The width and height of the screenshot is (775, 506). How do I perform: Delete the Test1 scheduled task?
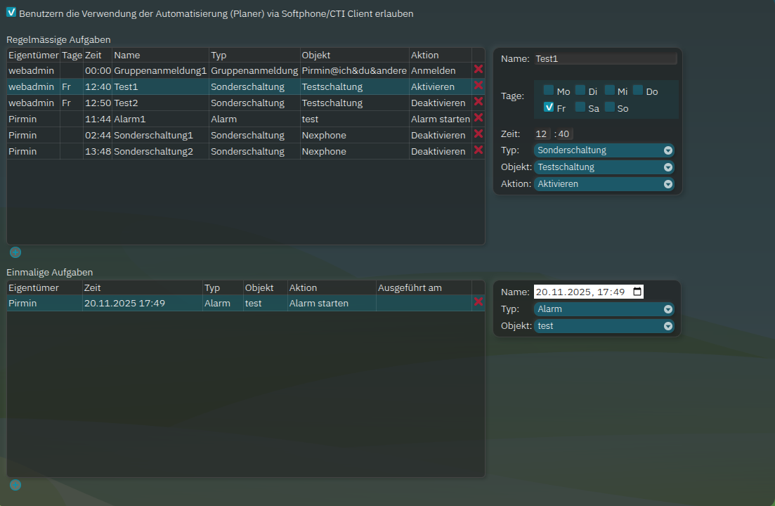pos(478,86)
